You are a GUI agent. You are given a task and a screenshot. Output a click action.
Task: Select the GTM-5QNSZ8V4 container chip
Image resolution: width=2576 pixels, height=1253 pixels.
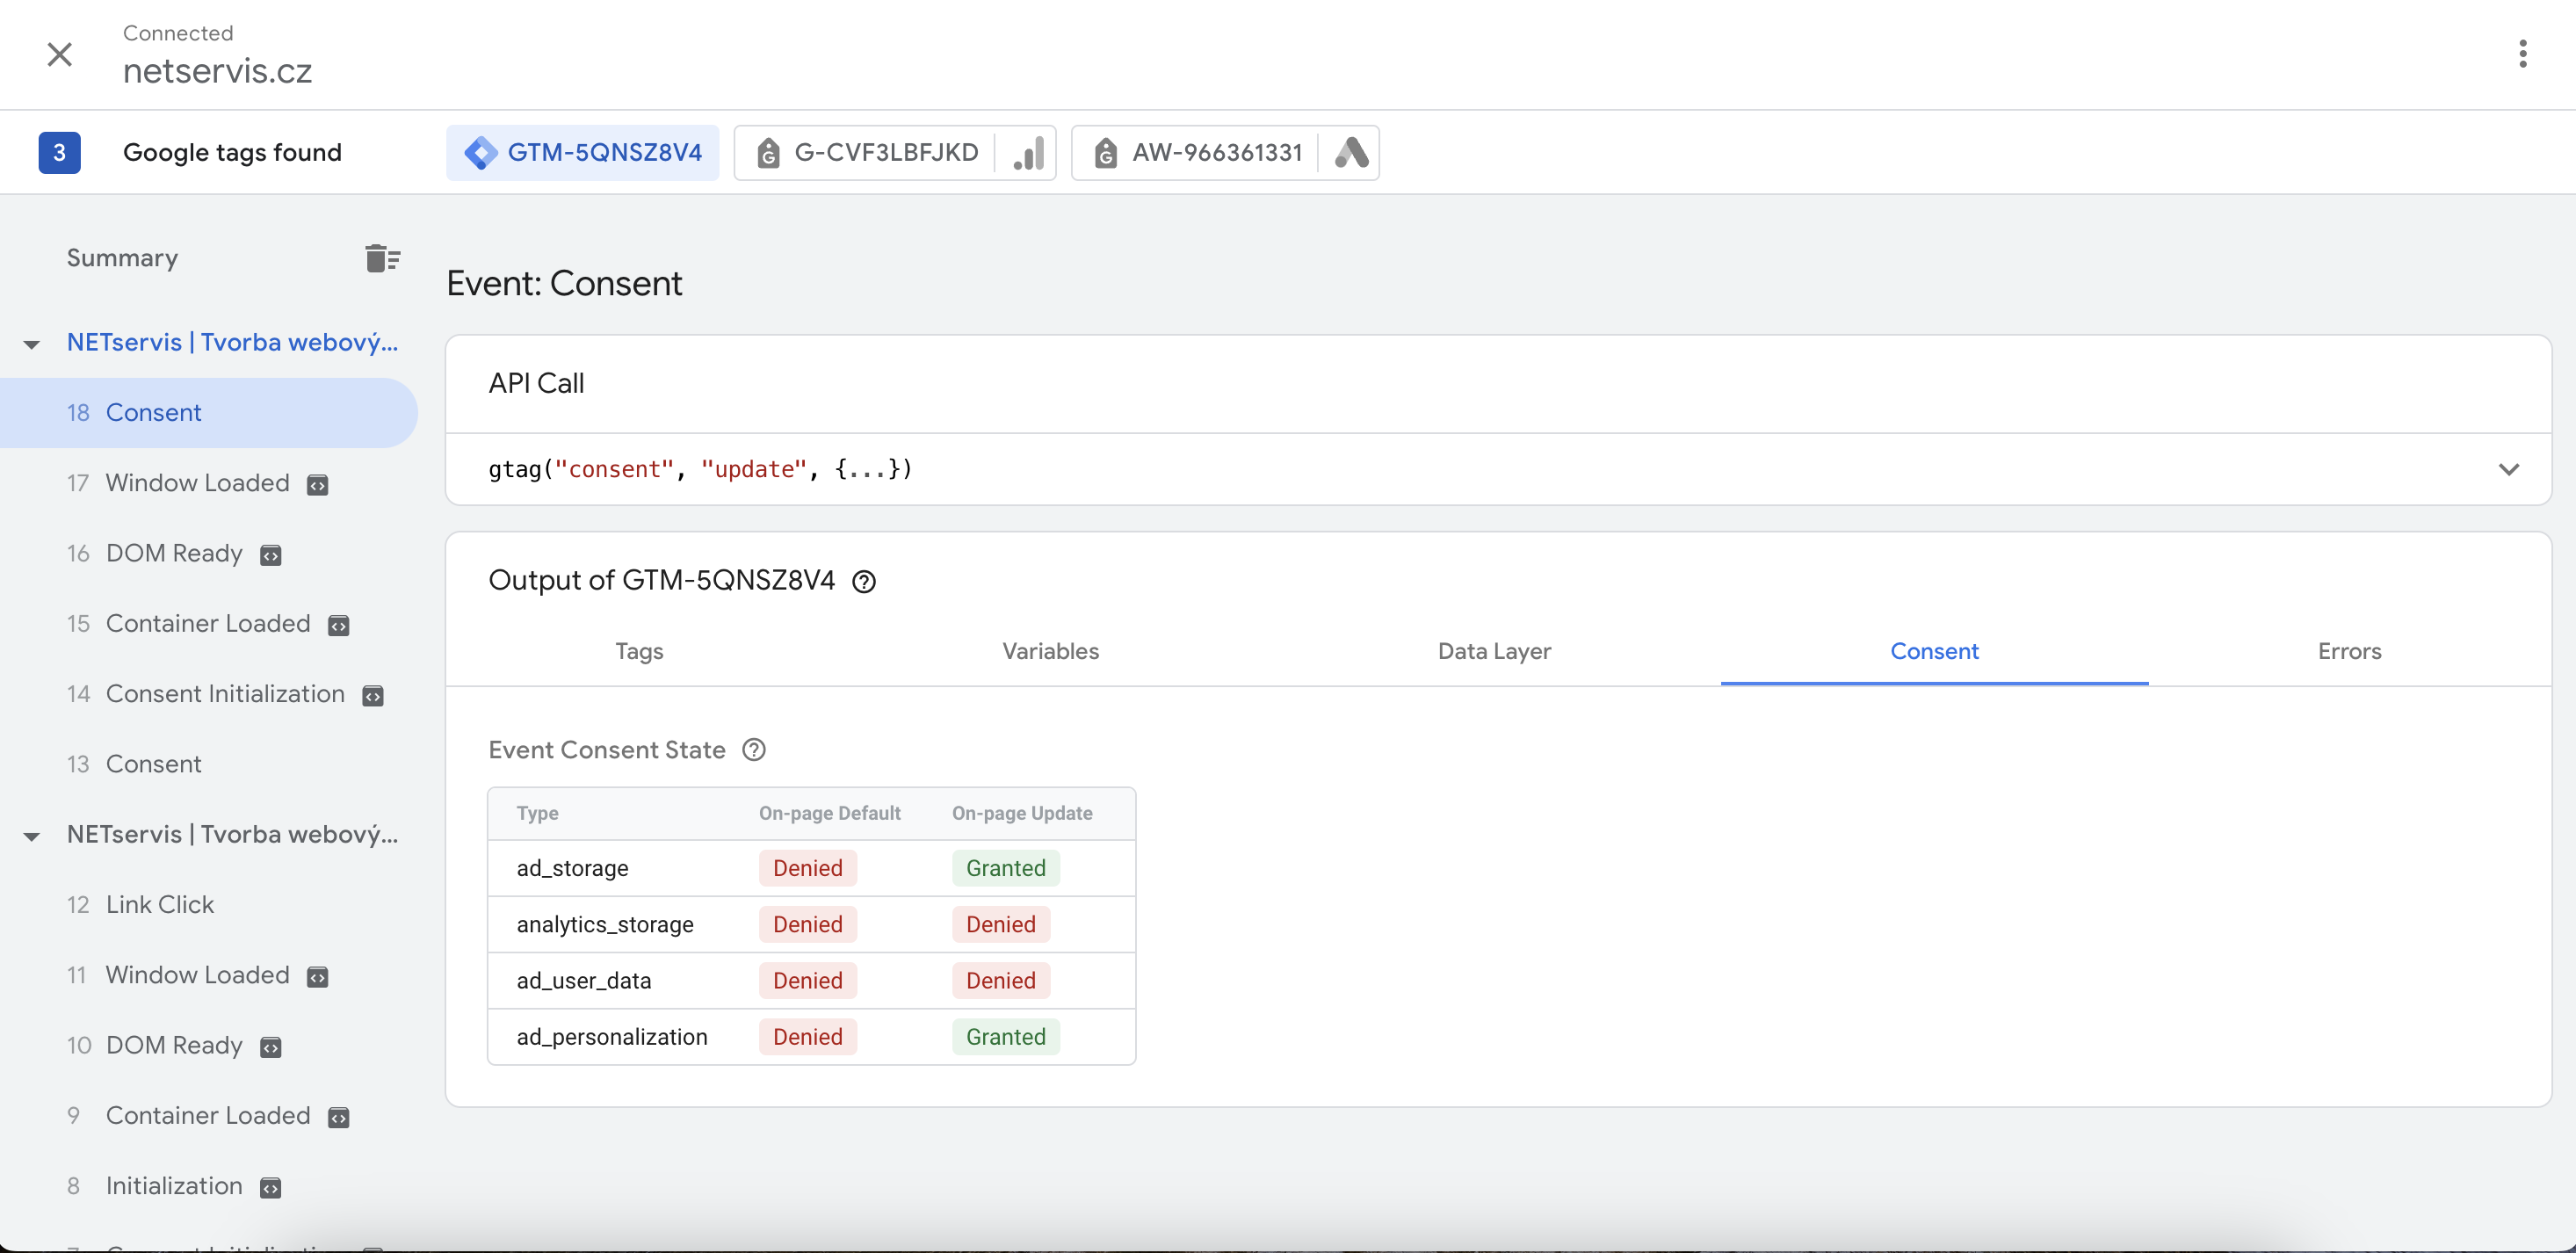pos(583,153)
